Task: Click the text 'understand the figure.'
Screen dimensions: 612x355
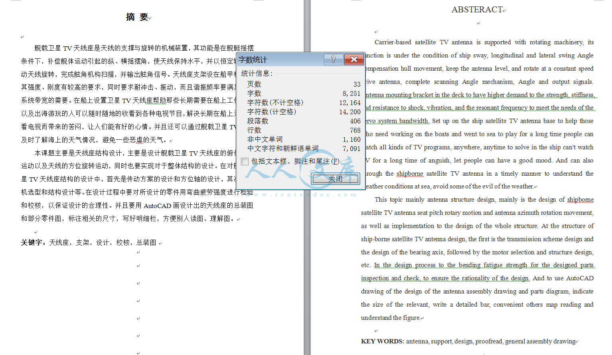Action: click(x=391, y=318)
